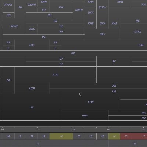The image size is (147, 147).
Task: Select the UXR block
Action: click(x=32, y=89)
